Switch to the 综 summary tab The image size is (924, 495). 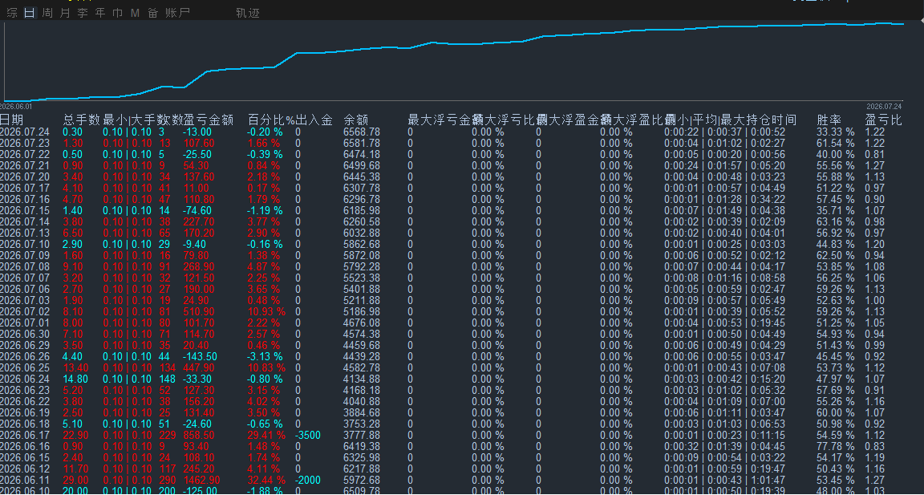(12, 13)
